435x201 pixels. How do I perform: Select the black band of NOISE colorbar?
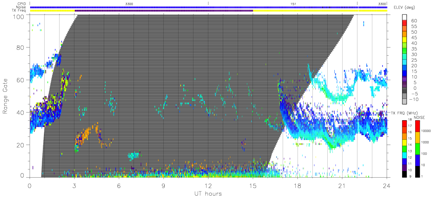click(417, 172)
